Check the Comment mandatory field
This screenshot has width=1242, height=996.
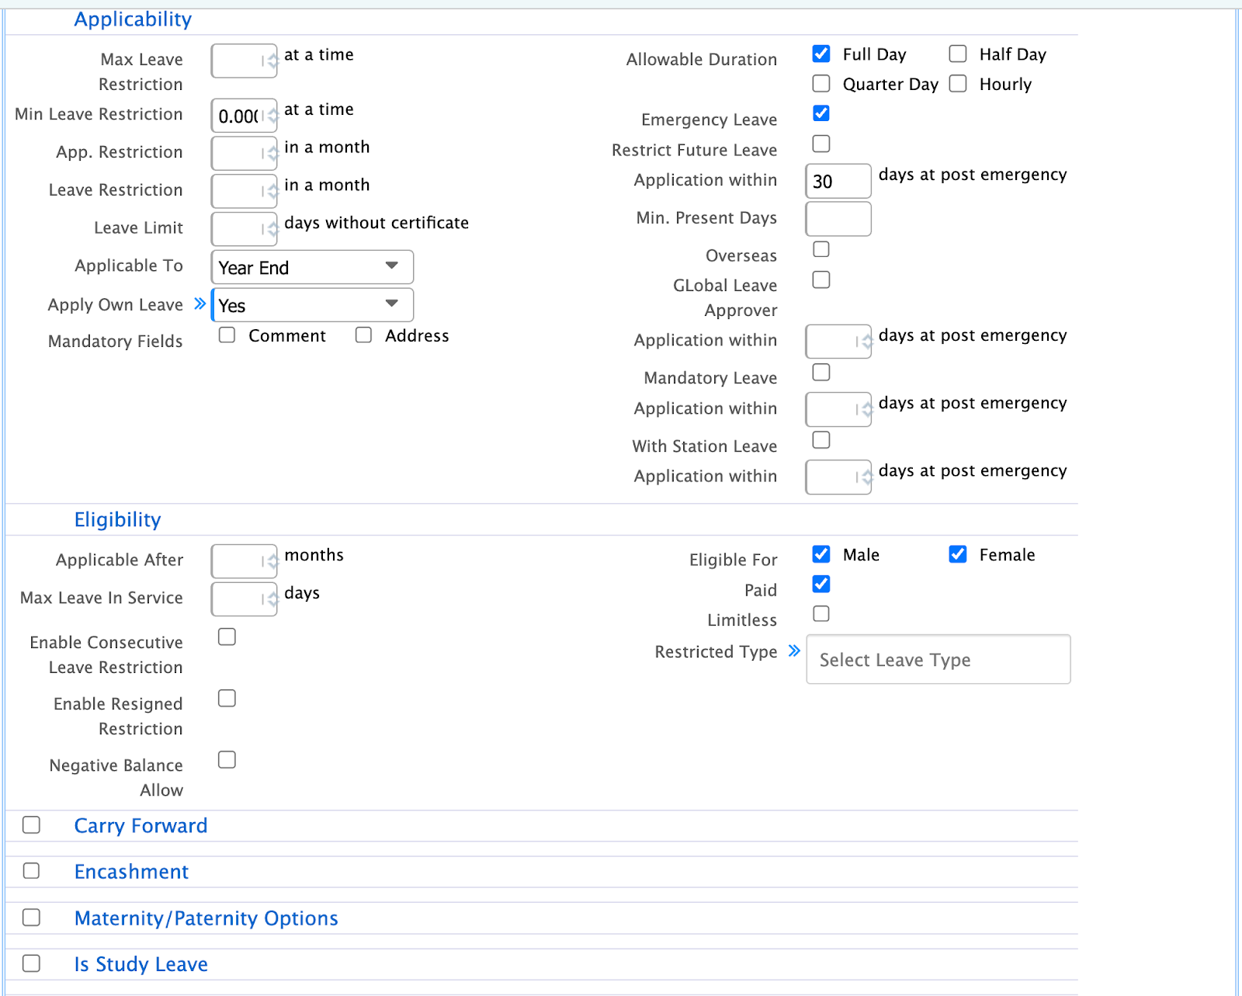click(227, 335)
